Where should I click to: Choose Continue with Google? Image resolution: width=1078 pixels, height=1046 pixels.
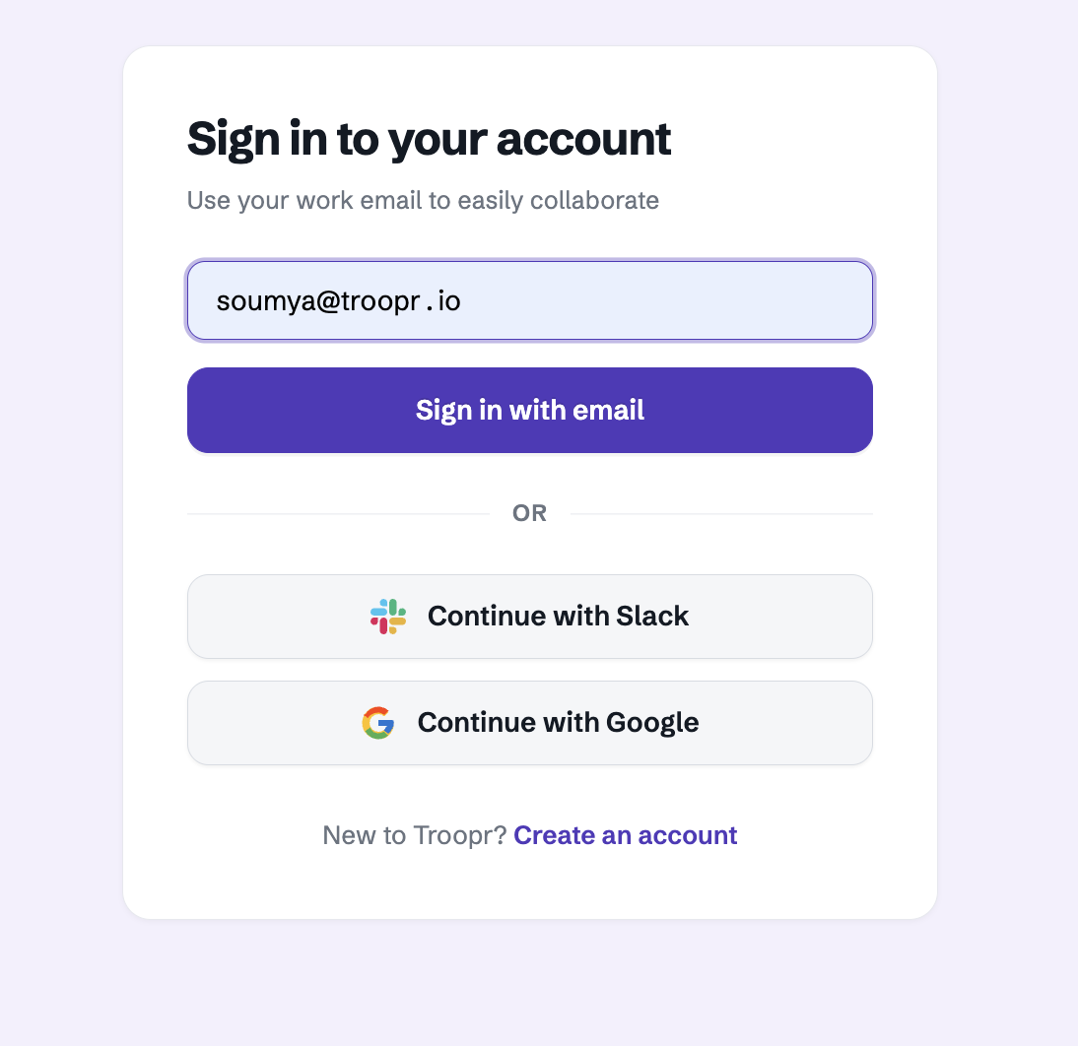pyautogui.click(x=530, y=723)
